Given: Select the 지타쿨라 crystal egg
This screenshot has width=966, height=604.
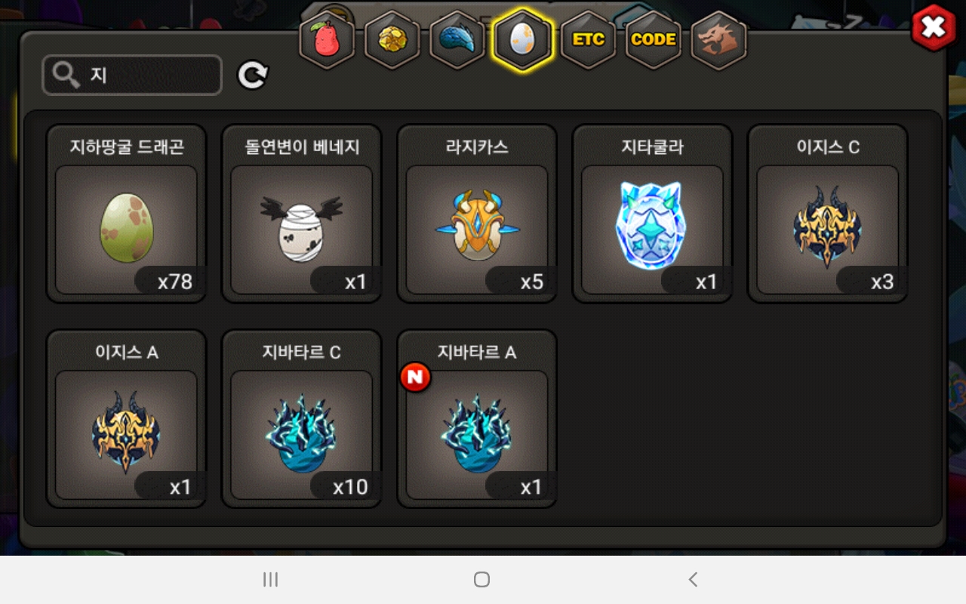Looking at the screenshot, I should point(652,214).
